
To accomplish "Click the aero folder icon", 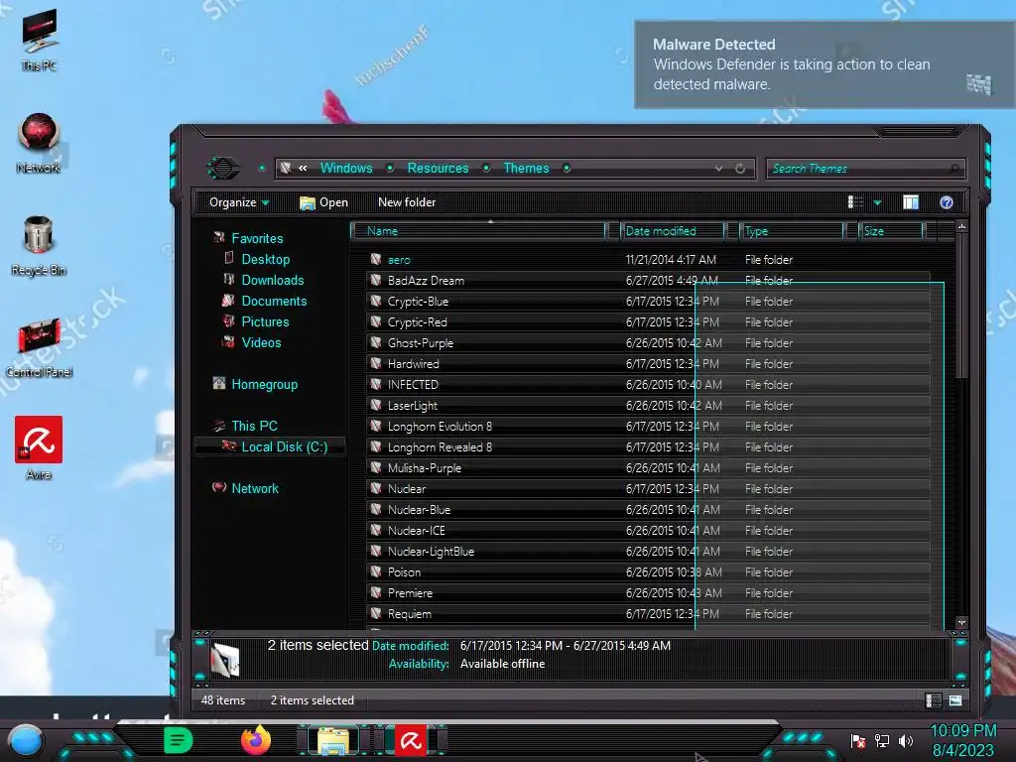I will click(376, 259).
